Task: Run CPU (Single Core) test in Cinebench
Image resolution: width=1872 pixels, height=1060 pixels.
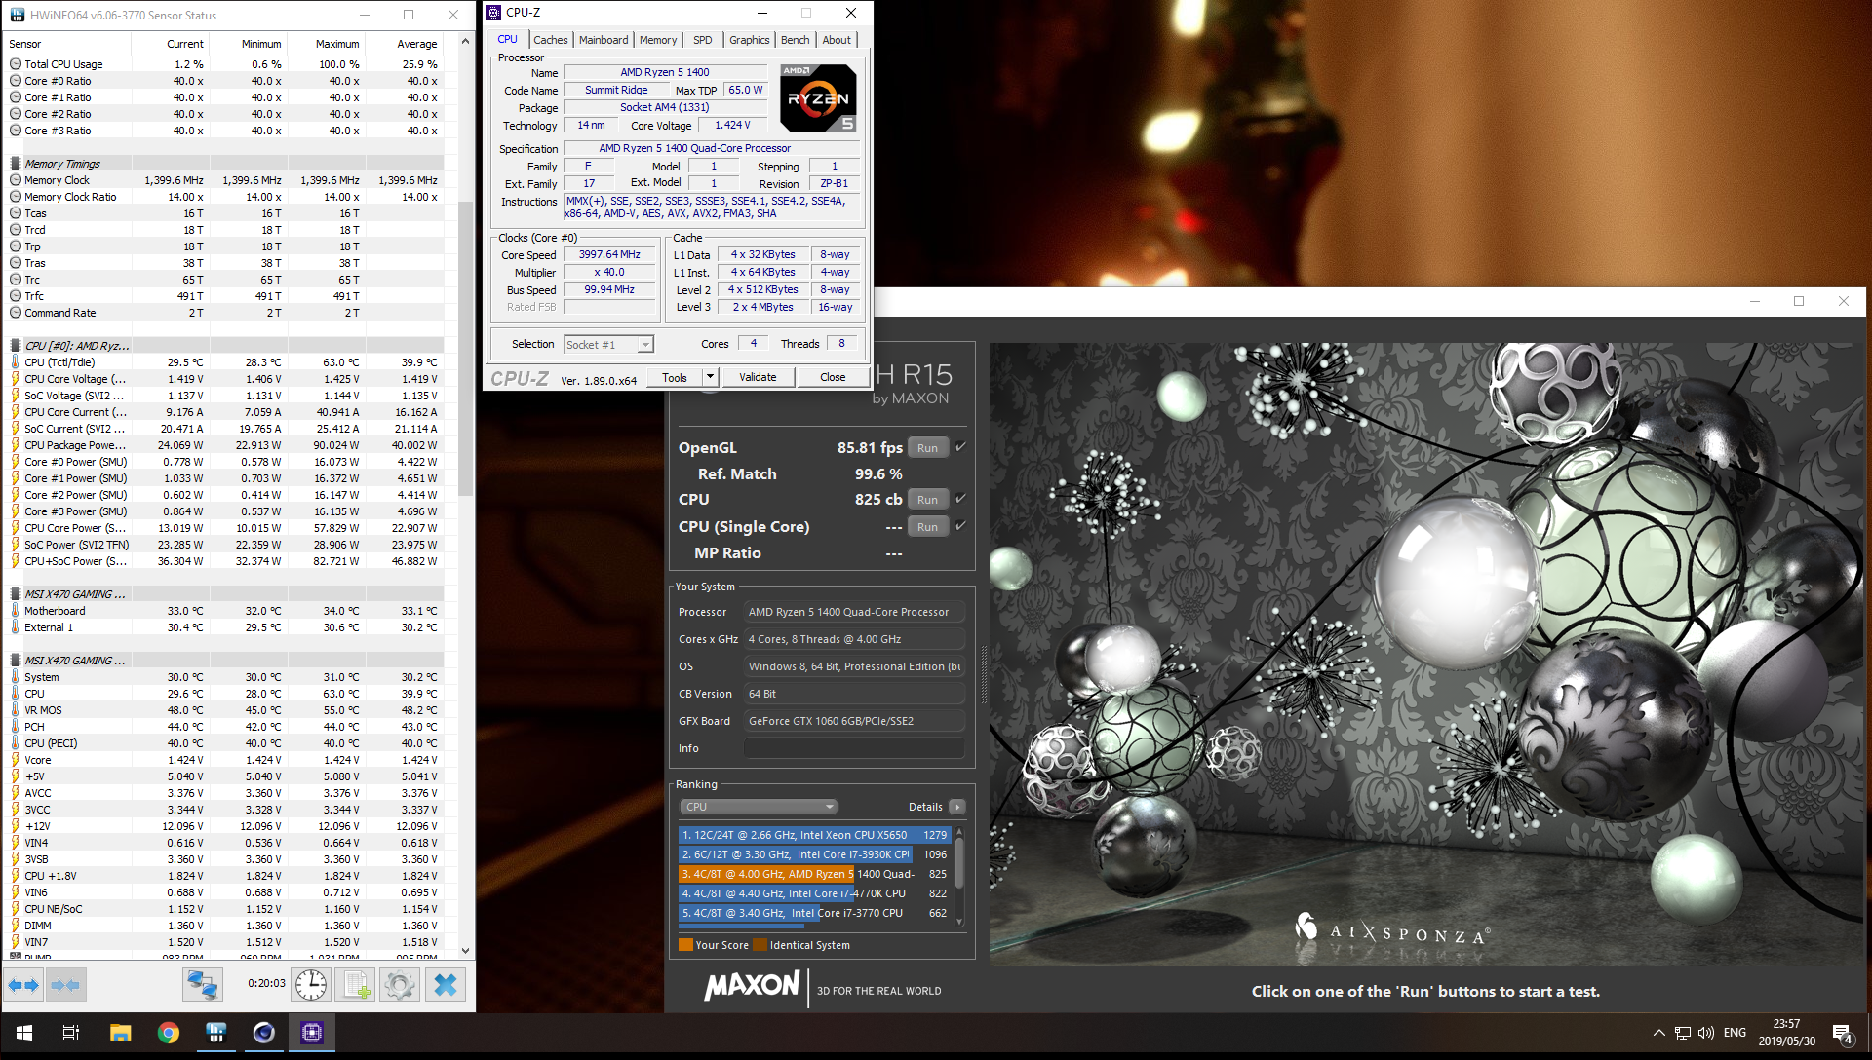Action: tap(928, 527)
